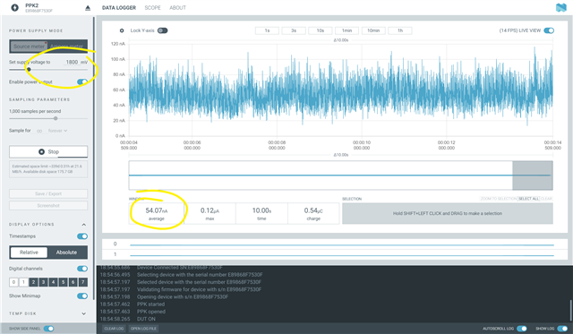
Task: Click the PPK2 device icon
Action: coord(14,8)
